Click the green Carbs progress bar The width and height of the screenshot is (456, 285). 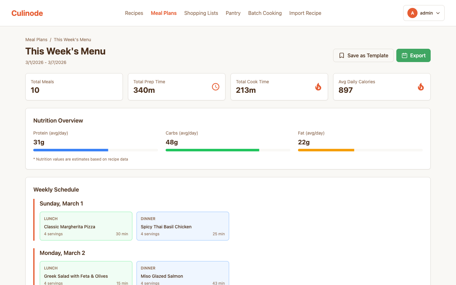coord(212,150)
